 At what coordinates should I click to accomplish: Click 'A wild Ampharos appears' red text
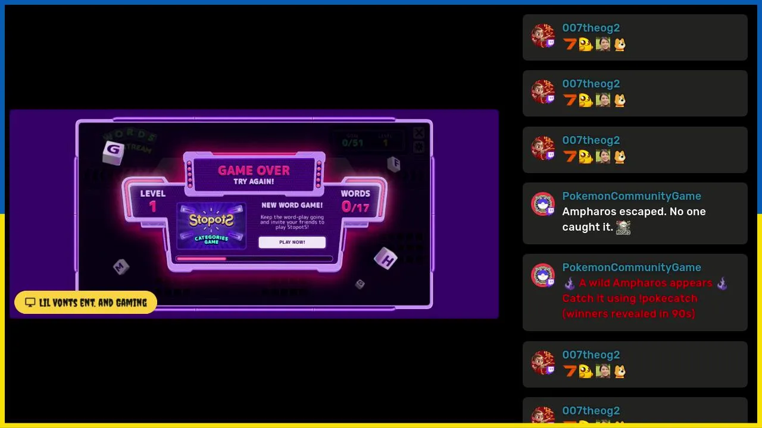pos(645,283)
